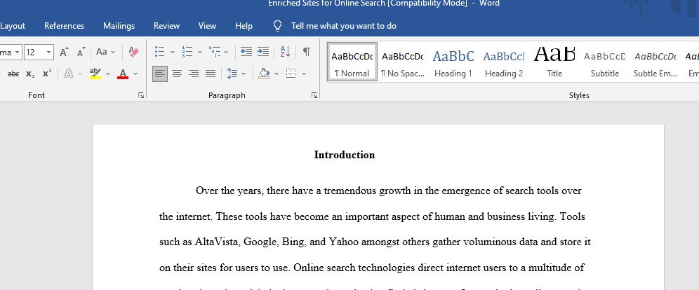Click the Decrease Font Size icon
This screenshot has height=290, width=699.
(81, 52)
